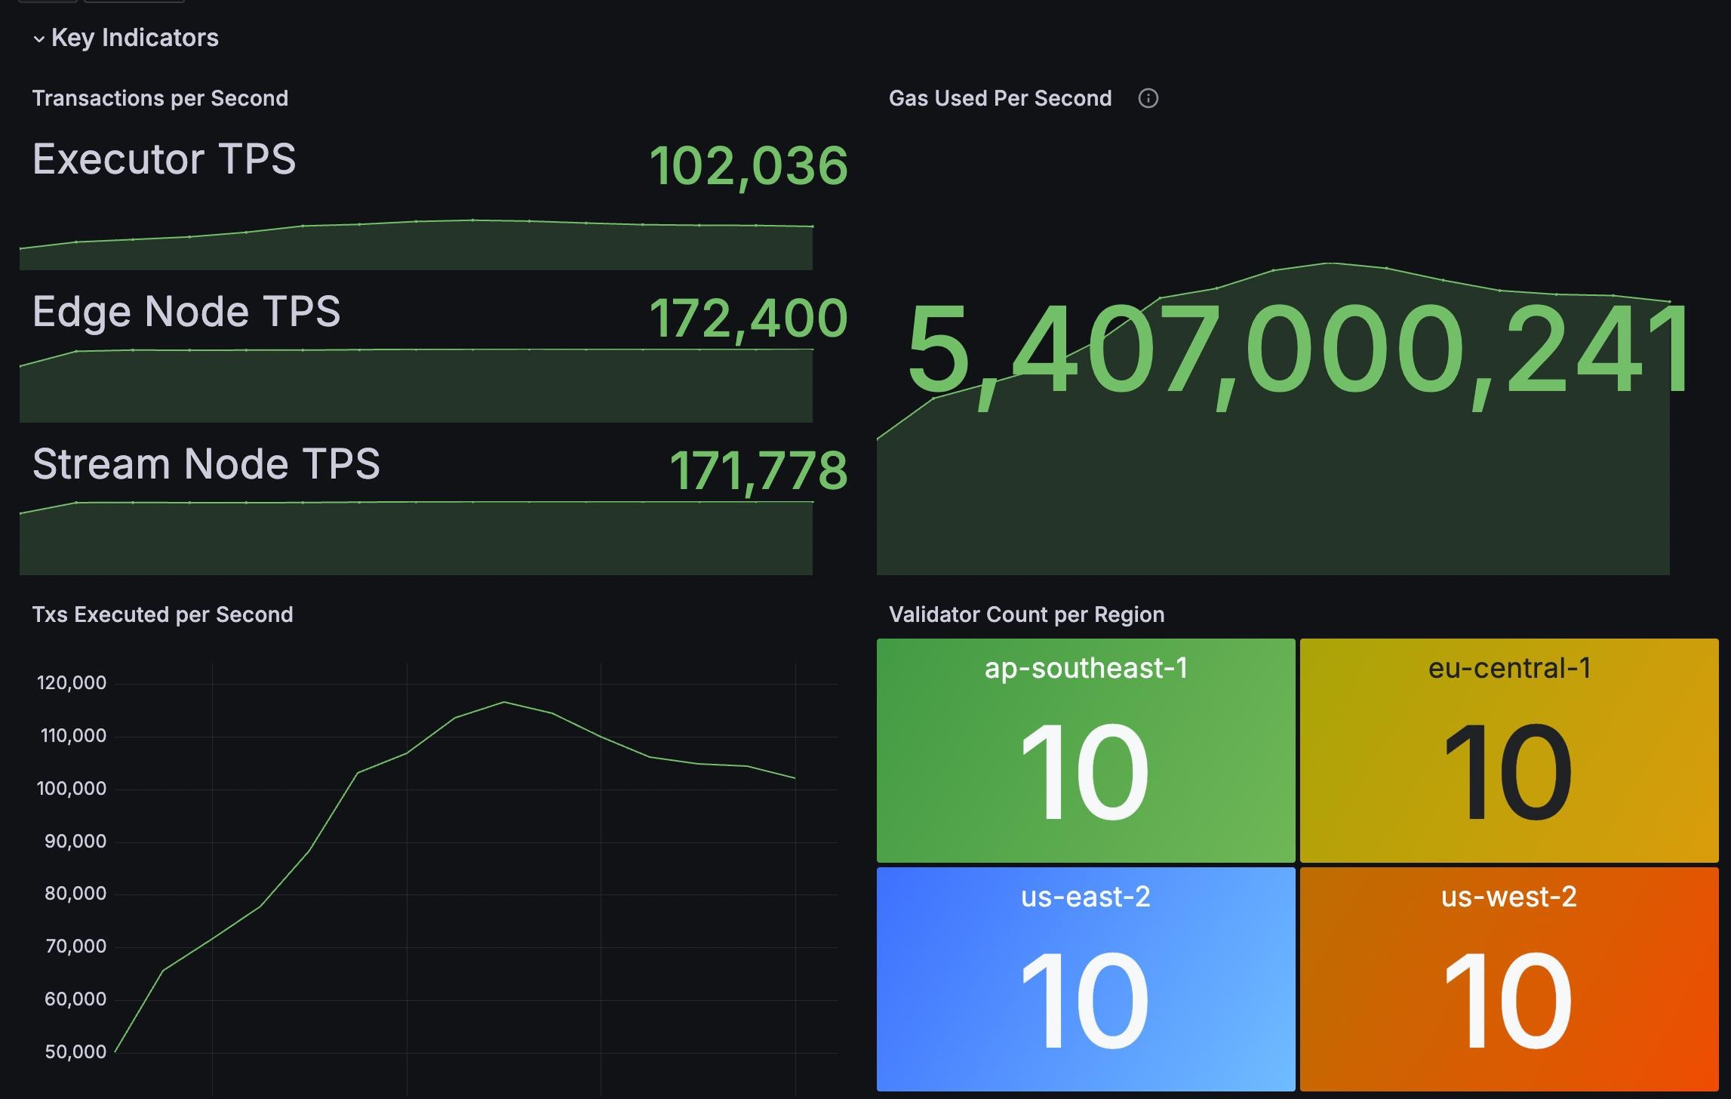Click the 100,000 y-axis label
1731x1099 pixels.
click(72, 789)
